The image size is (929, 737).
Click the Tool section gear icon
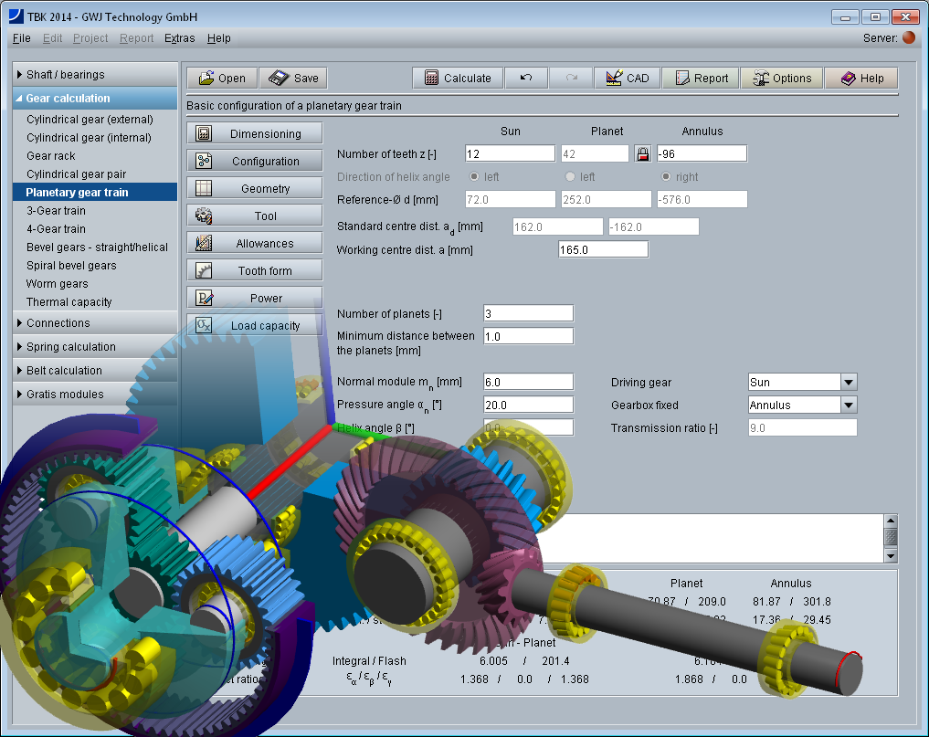point(205,216)
